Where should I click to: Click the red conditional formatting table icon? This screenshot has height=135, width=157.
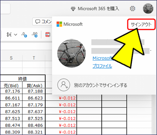[48, 35]
